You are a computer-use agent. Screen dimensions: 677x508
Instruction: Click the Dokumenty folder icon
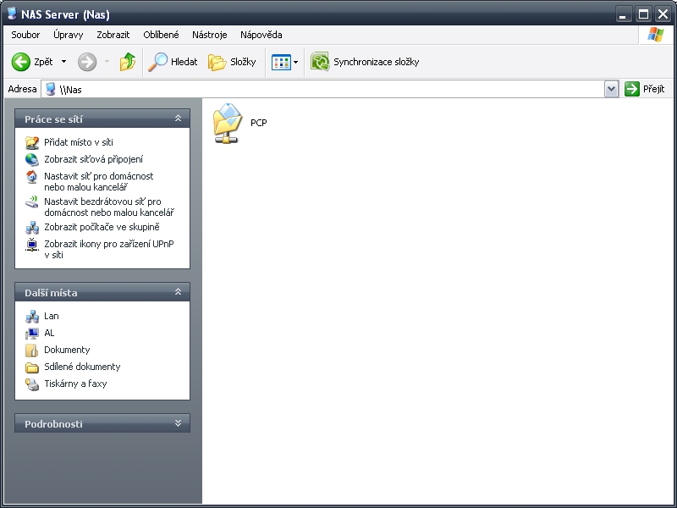pos(32,351)
